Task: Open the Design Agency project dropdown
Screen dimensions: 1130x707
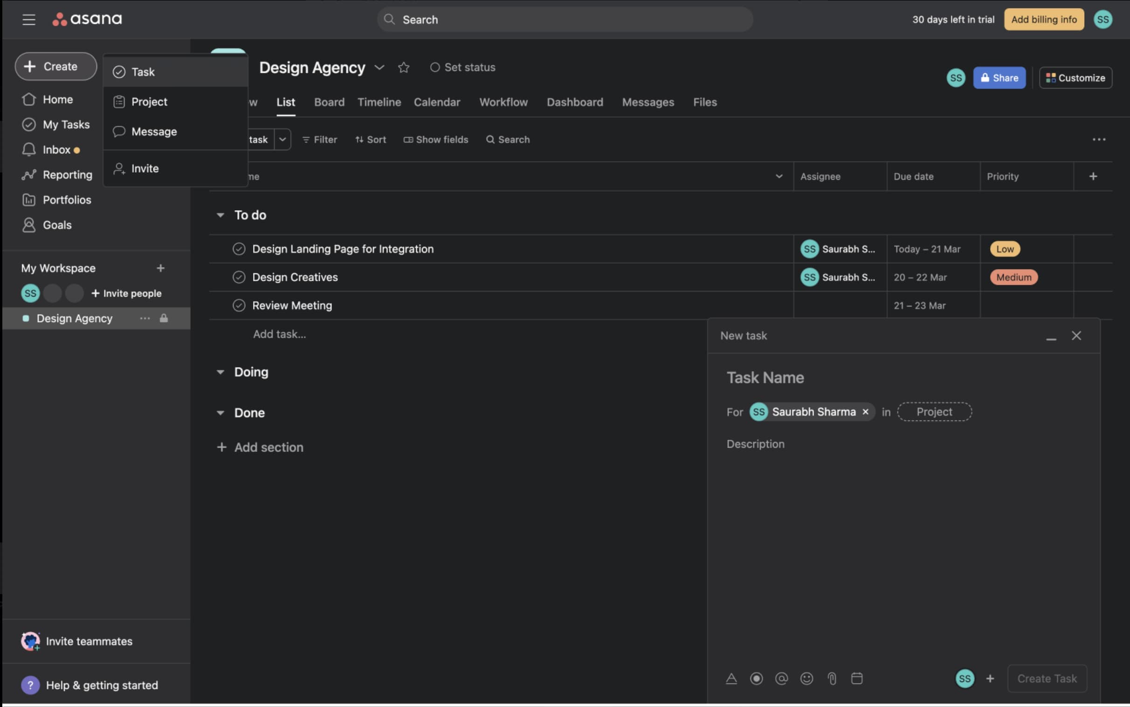Action: click(379, 67)
